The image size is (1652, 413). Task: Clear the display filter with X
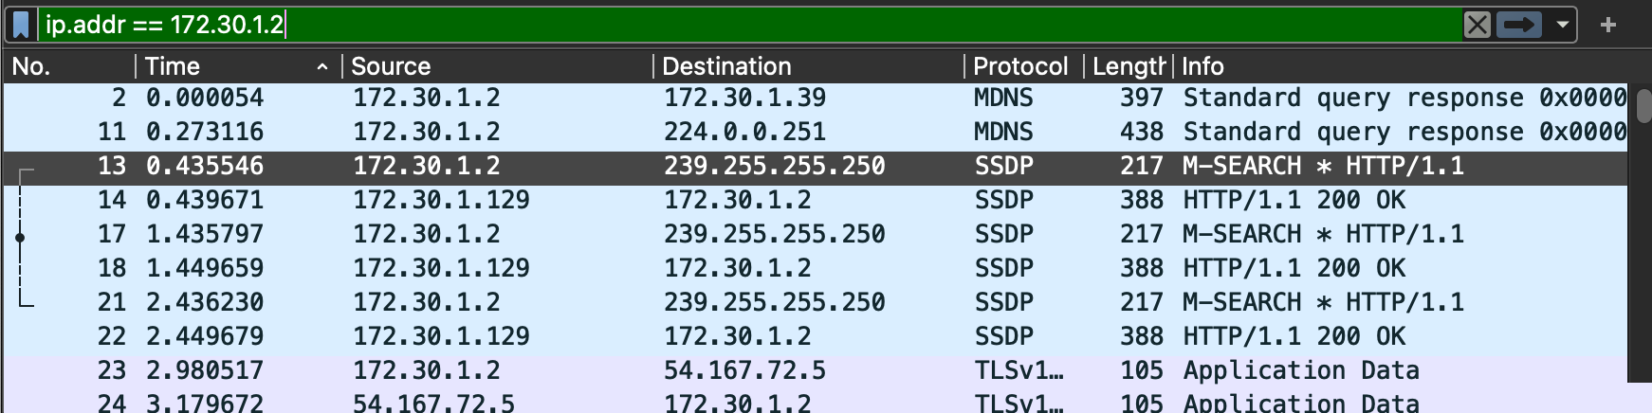click(x=1477, y=25)
